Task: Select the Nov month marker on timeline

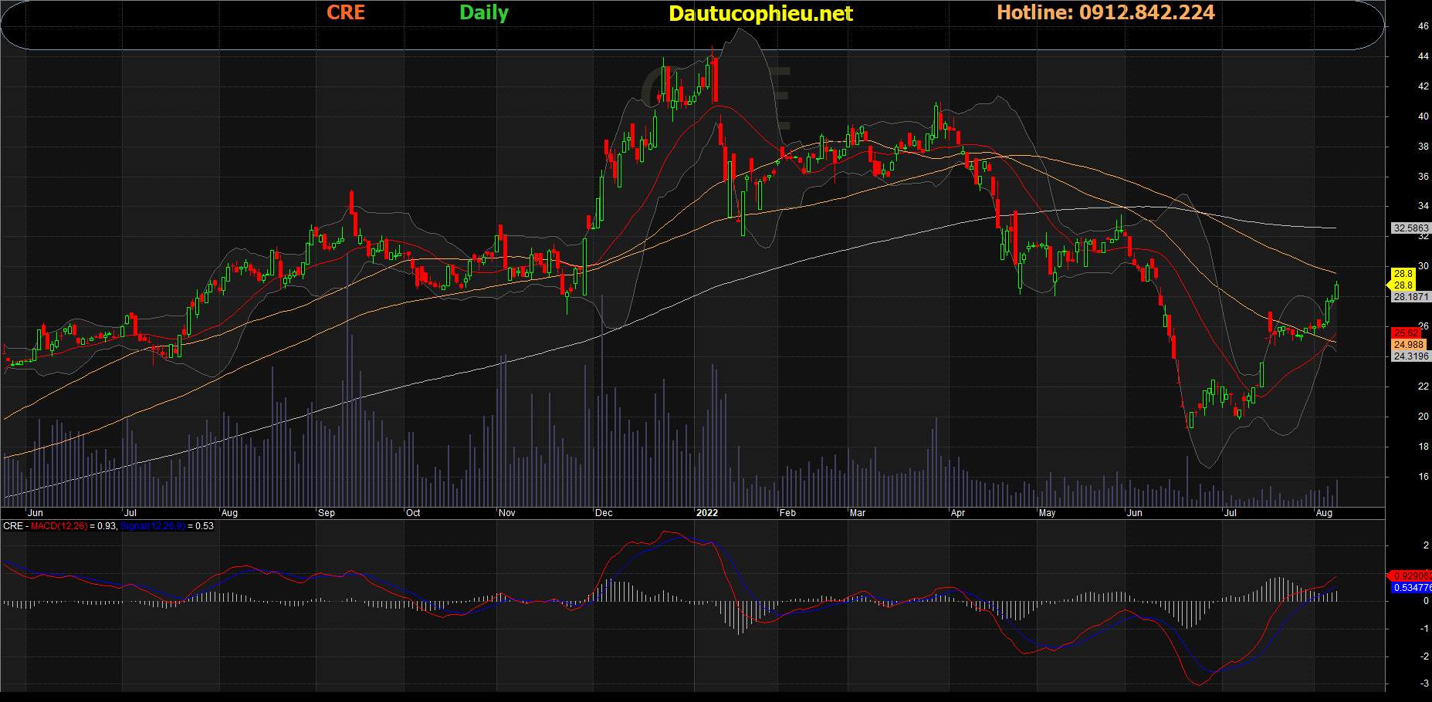Action: coord(507,513)
